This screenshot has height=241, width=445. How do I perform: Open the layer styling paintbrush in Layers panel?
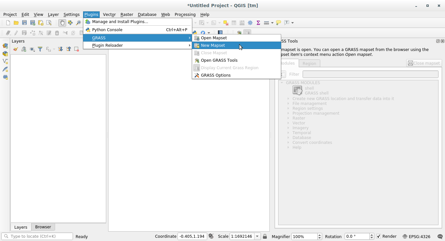[15, 49]
